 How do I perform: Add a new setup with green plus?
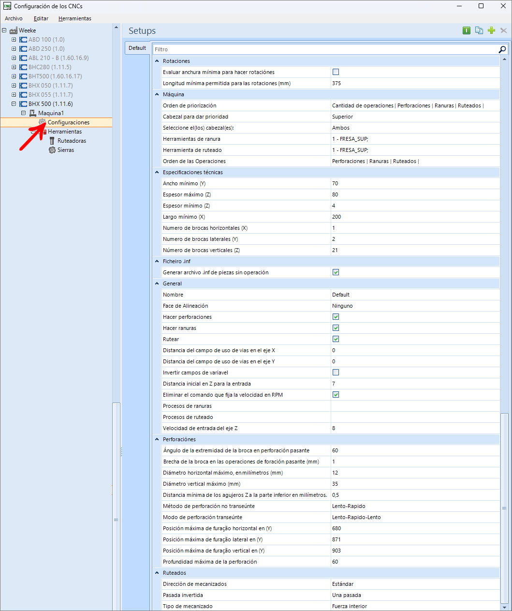point(492,30)
